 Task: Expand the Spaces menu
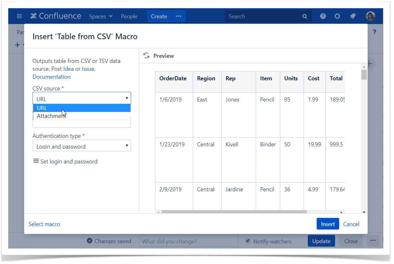[101, 16]
